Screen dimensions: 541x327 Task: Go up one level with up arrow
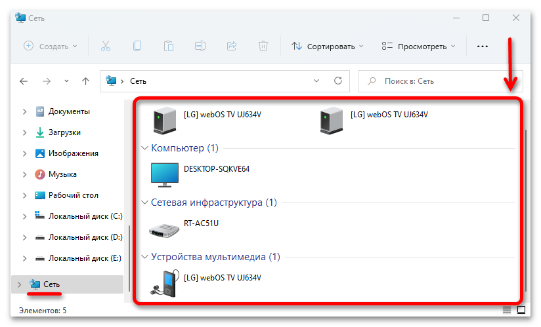pos(85,81)
